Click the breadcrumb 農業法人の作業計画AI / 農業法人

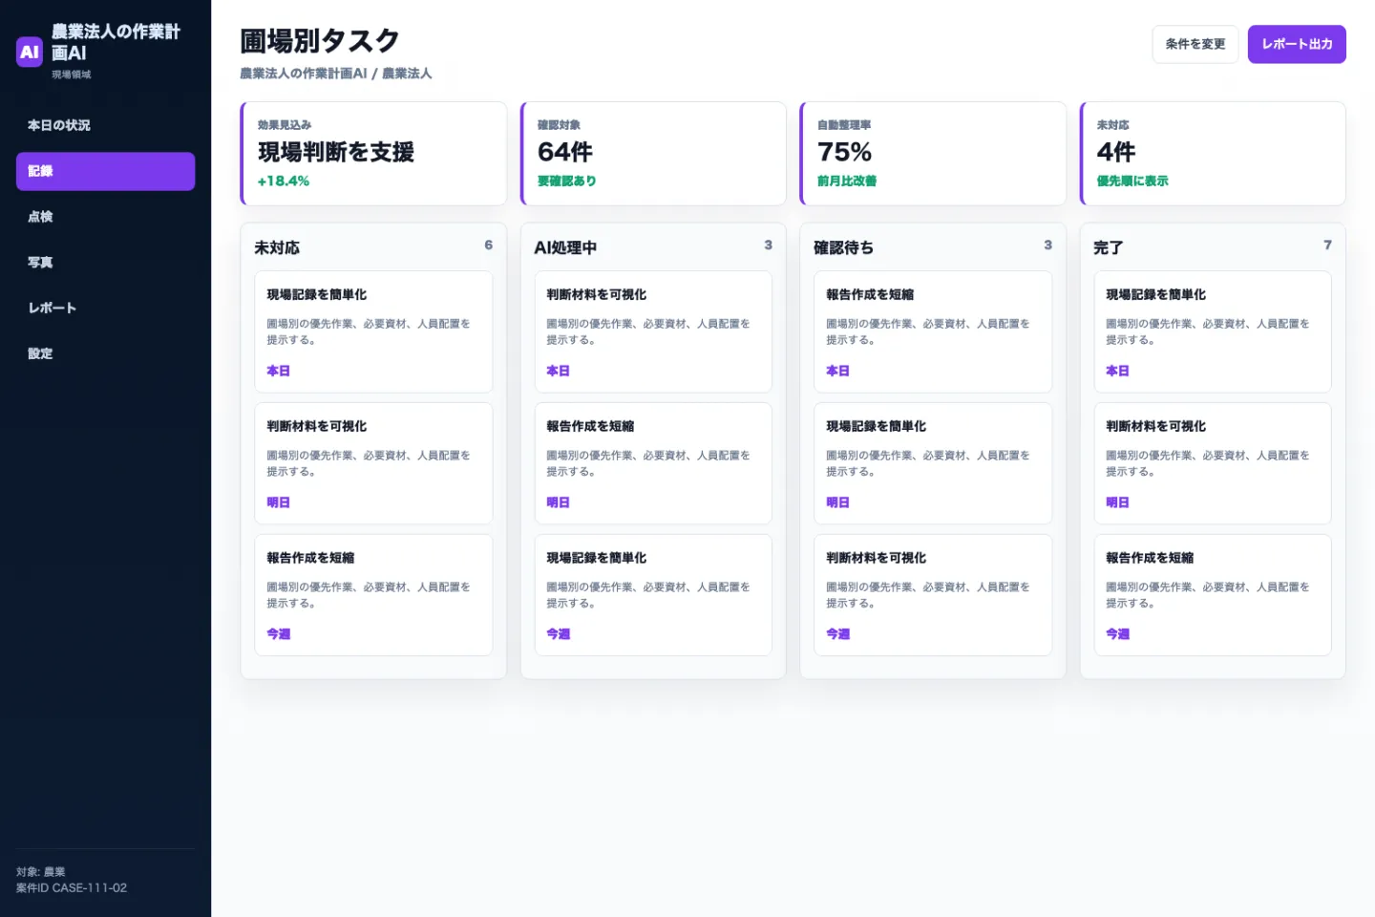click(x=335, y=74)
